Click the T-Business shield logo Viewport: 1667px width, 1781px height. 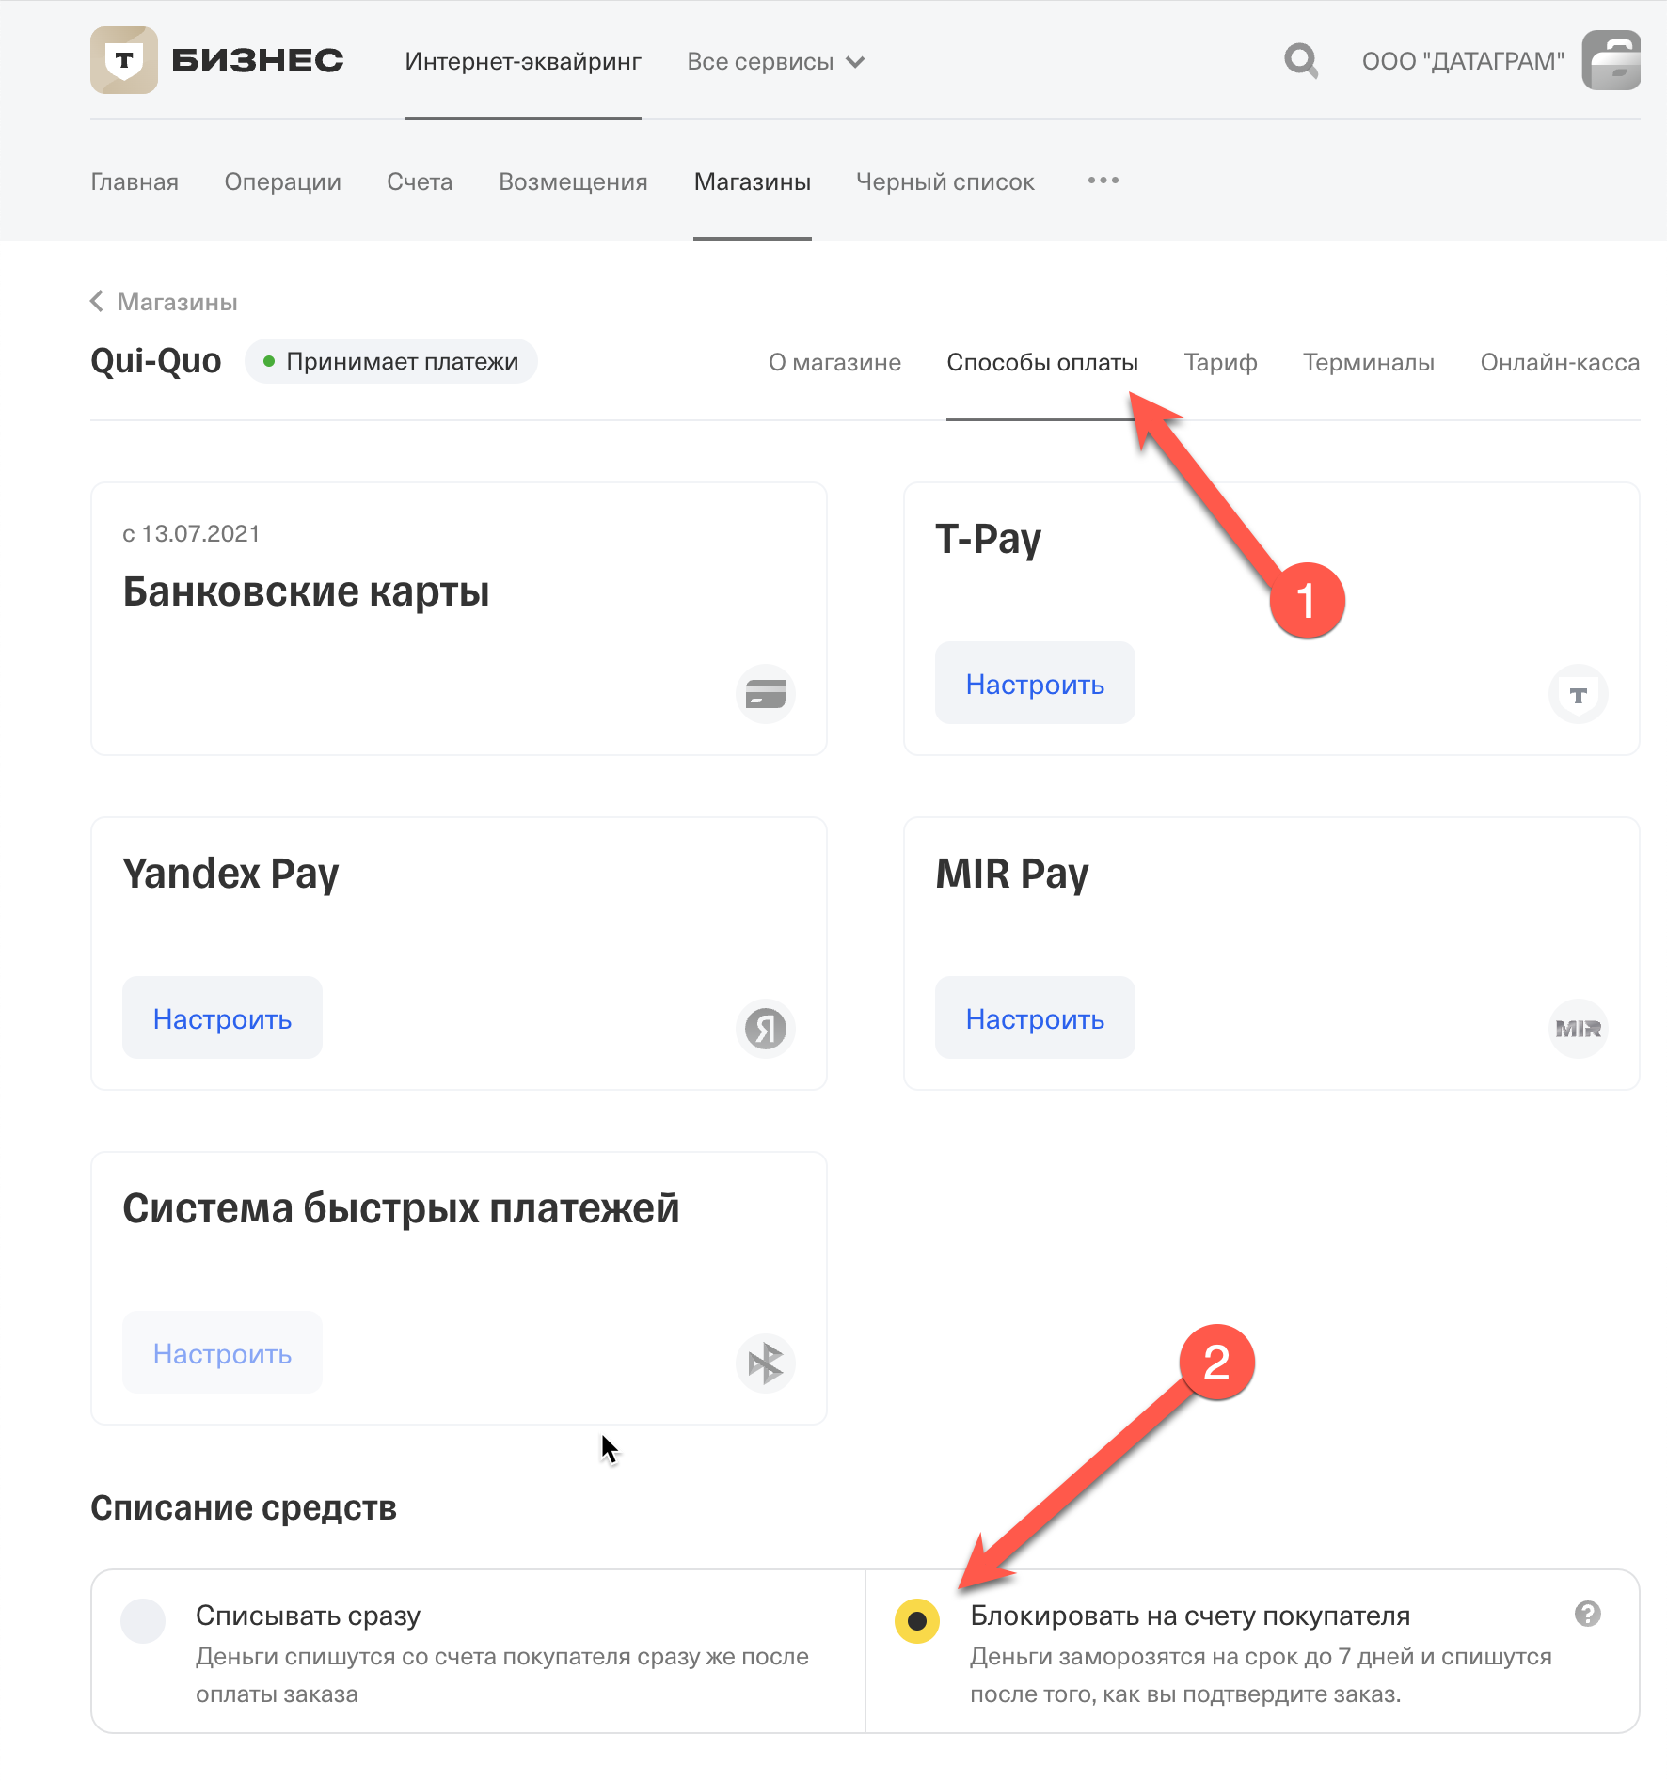[x=124, y=60]
